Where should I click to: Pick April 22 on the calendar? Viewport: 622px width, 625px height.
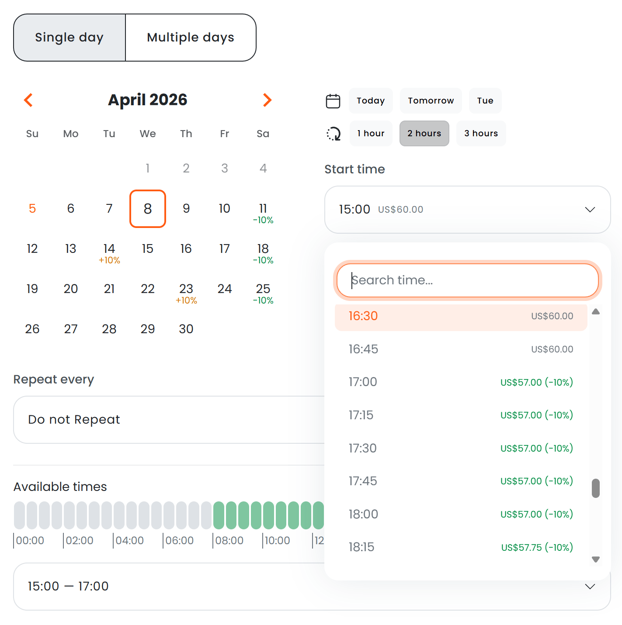148,289
